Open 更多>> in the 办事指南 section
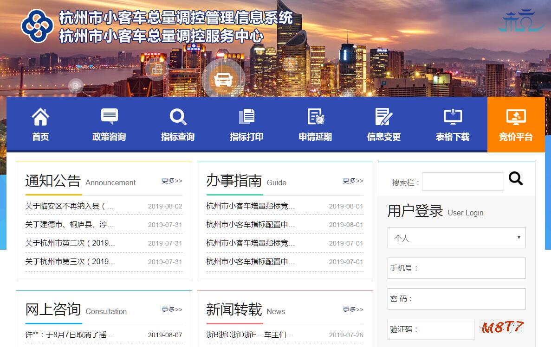The height and width of the screenshot is (347, 551). (x=353, y=181)
